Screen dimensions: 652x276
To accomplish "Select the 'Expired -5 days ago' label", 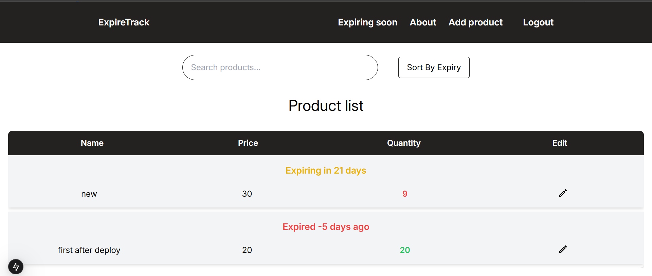I will (326, 226).
